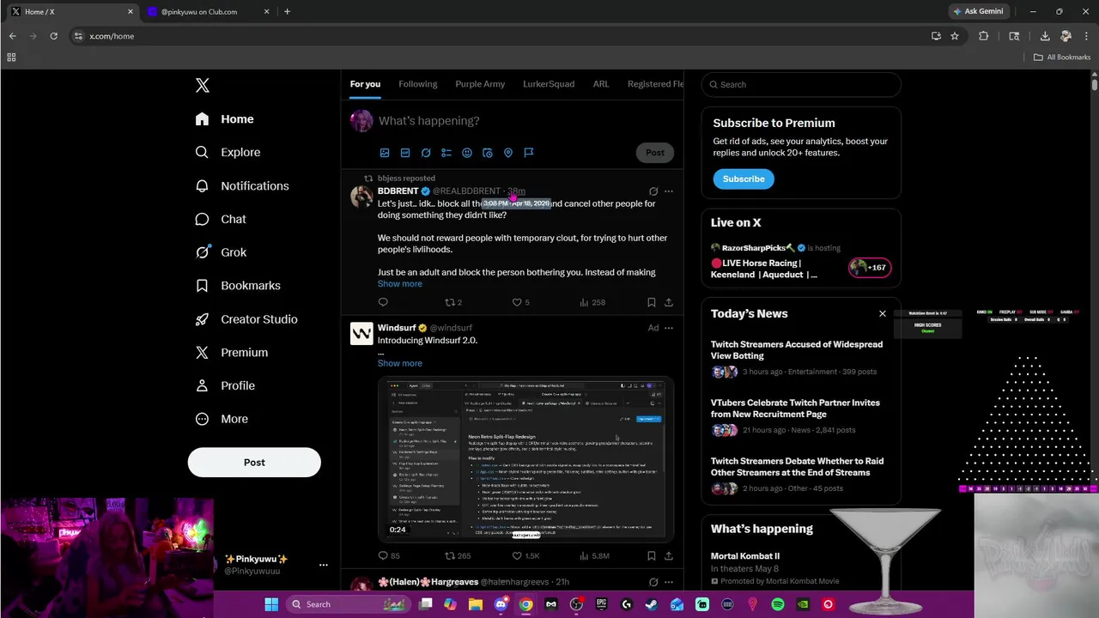Open Premium in the sidebar
This screenshot has width=1099, height=618.
[x=232, y=352]
